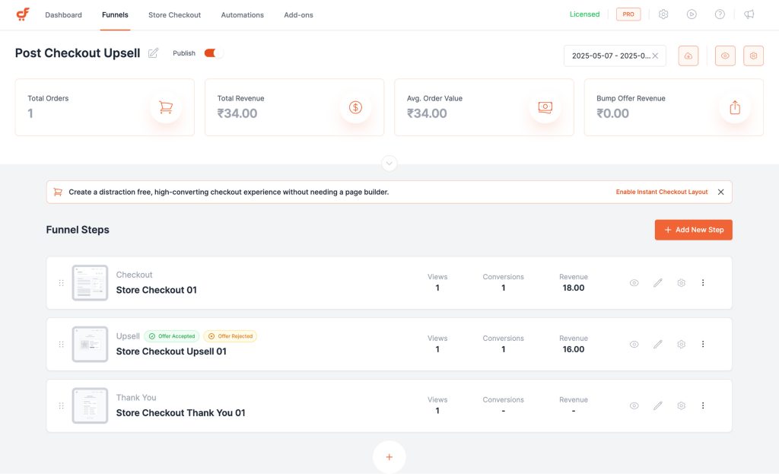This screenshot has width=779, height=474.
Task: Open global settings gear in top header
Action: (x=663, y=14)
